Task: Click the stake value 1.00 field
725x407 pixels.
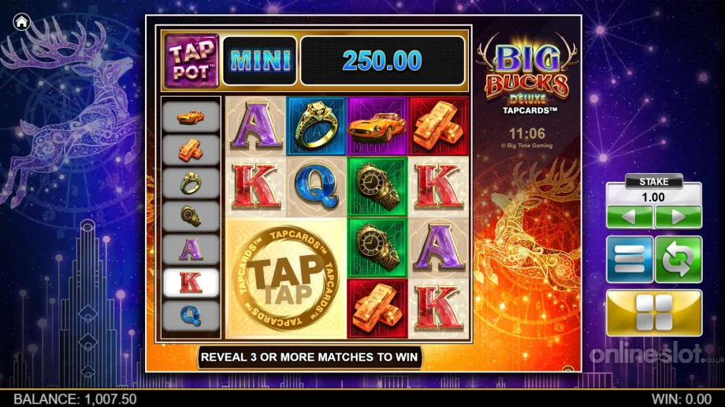Action: coord(654,198)
